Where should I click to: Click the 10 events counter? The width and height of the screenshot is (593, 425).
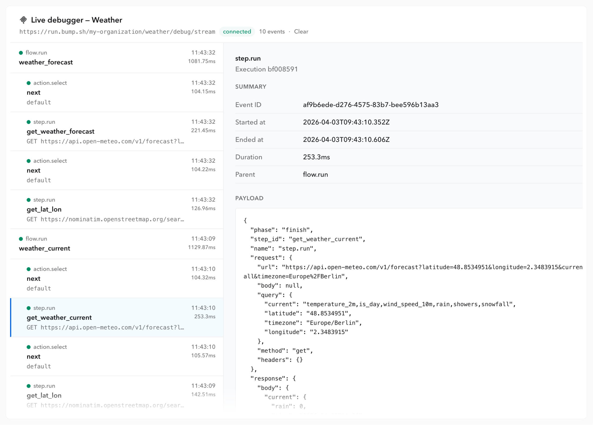pos(272,32)
